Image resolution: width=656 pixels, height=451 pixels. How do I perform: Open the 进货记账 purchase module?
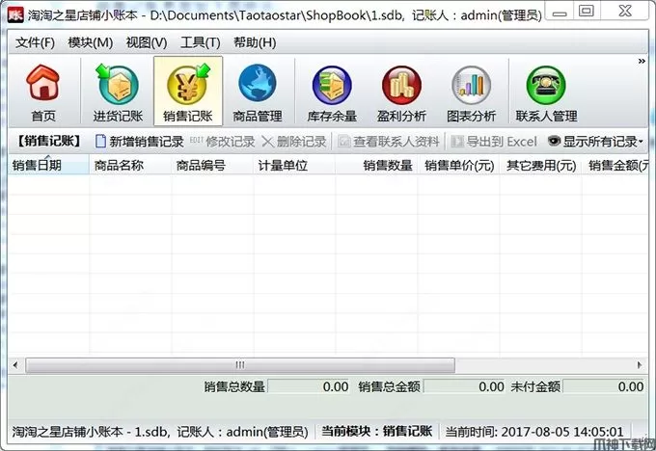tap(118, 92)
